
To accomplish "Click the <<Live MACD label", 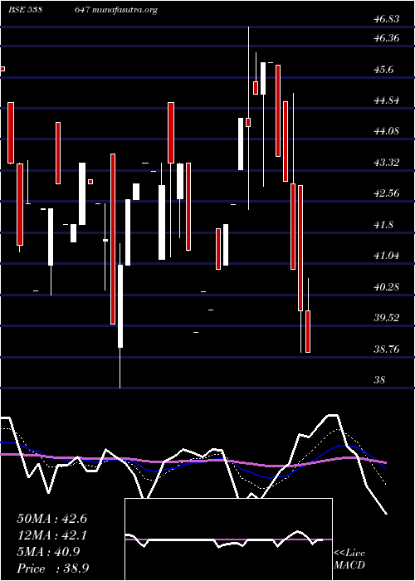I will pos(349,559).
